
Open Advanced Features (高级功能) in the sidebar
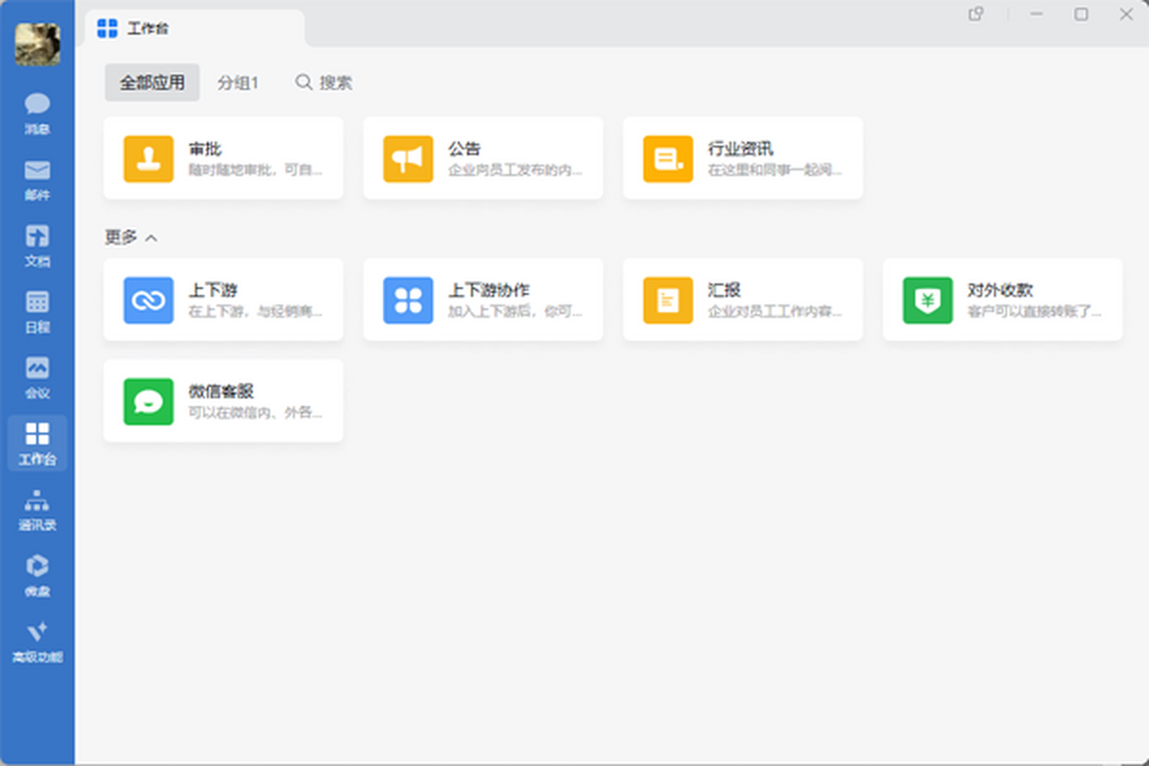pos(37,642)
